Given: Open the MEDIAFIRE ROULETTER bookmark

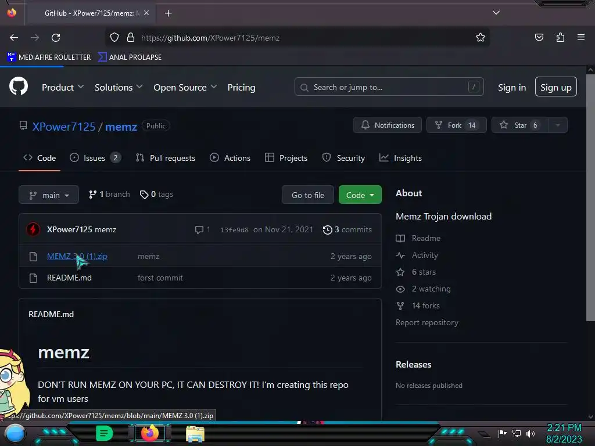Looking at the screenshot, I should pos(49,57).
